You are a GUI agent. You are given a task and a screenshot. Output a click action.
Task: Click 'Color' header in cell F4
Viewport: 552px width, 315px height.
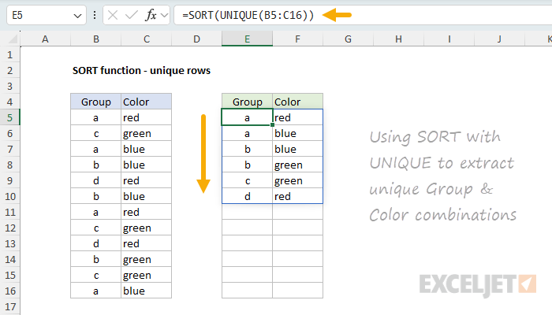(x=298, y=102)
